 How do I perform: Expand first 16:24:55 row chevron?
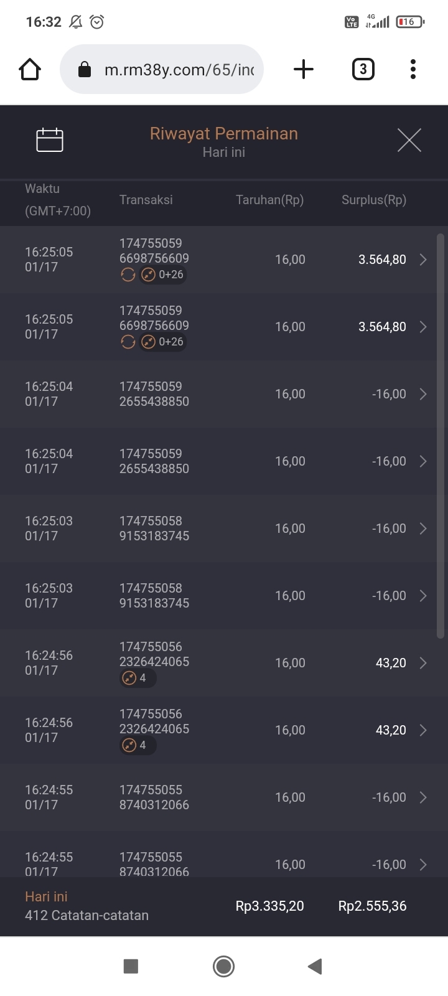(x=423, y=797)
